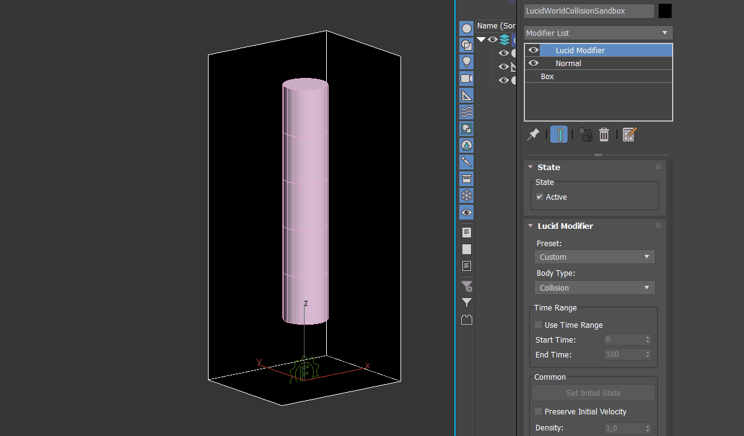
Task: Open the Preset dropdown showing Custom
Action: (594, 257)
